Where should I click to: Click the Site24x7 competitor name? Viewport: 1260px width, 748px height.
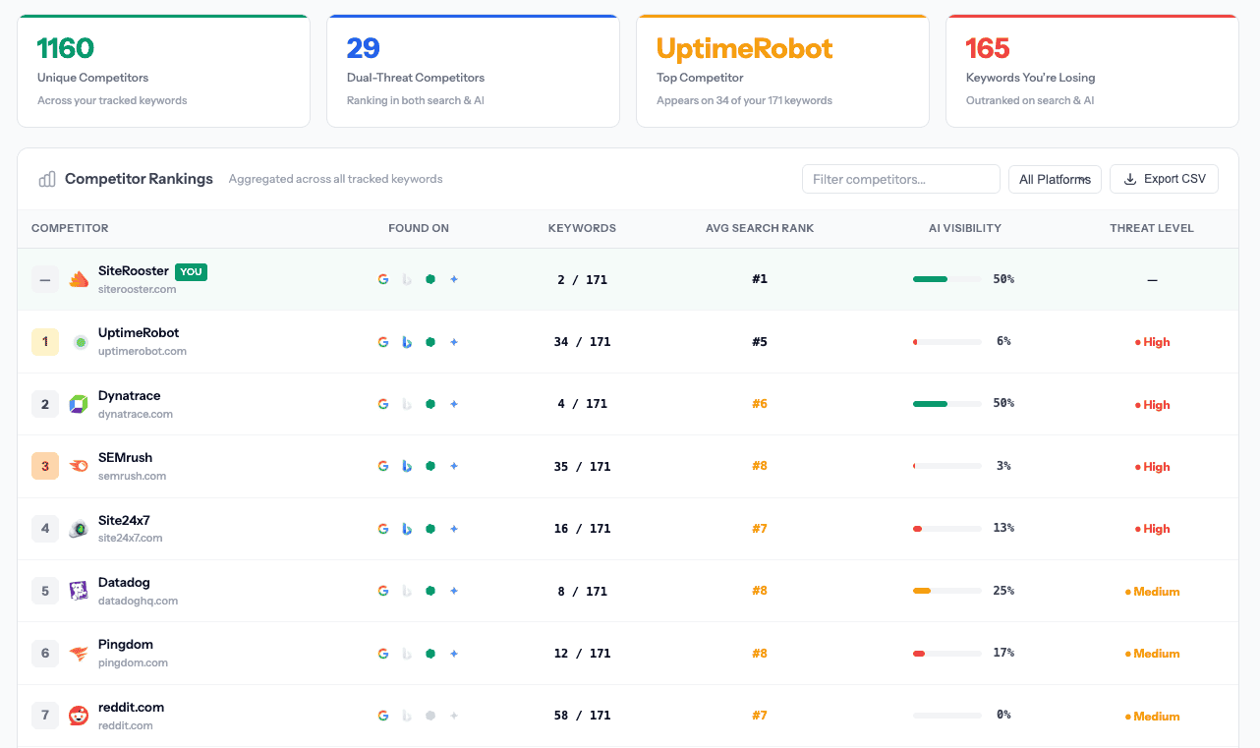[x=124, y=520]
